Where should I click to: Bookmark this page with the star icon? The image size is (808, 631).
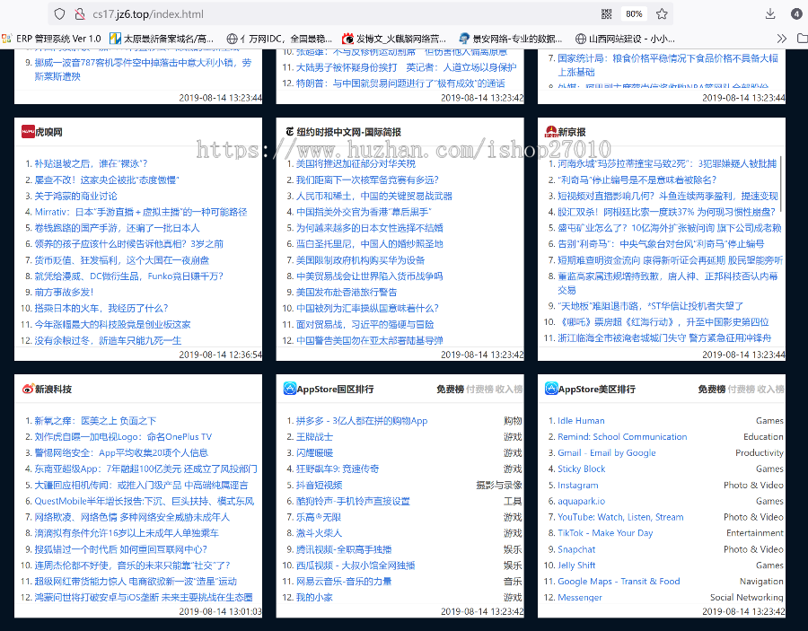[662, 13]
